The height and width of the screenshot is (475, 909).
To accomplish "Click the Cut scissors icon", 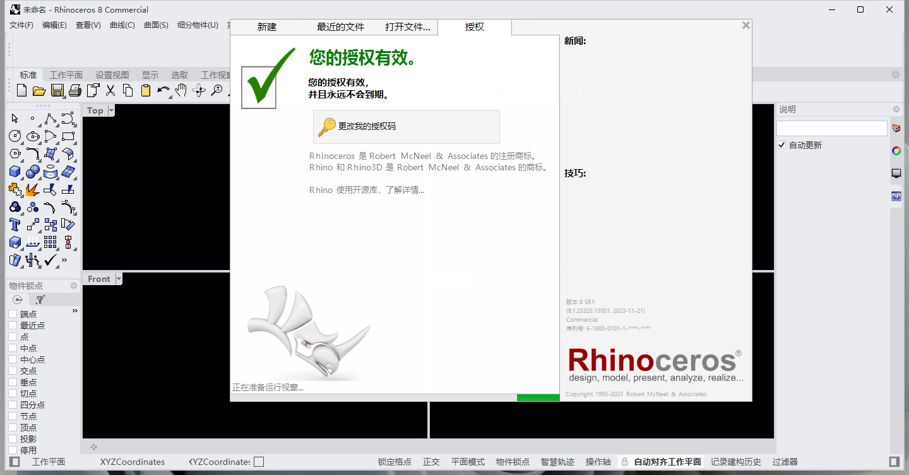I will 110,90.
